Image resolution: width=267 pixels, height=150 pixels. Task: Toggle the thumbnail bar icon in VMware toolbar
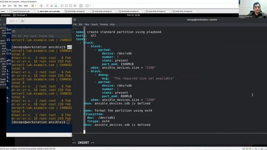pos(66,5)
